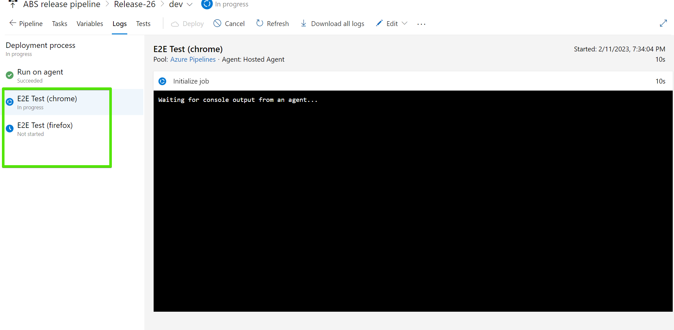
Task: Open the Azure Pipelines pool link
Action: click(193, 59)
